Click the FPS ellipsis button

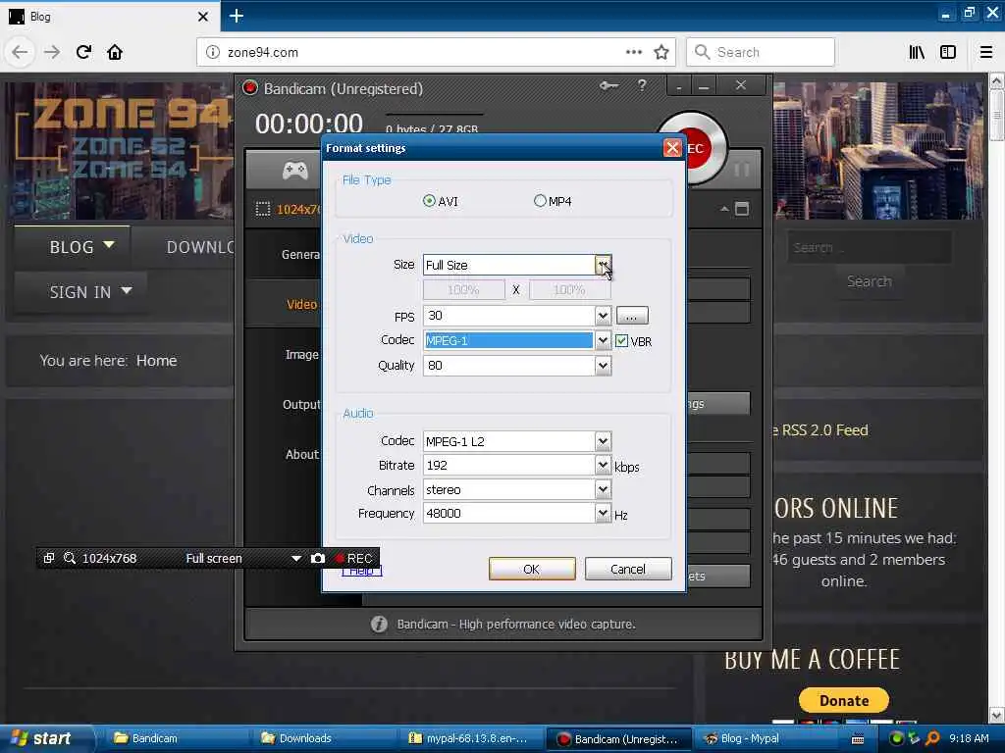click(x=632, y=316)
